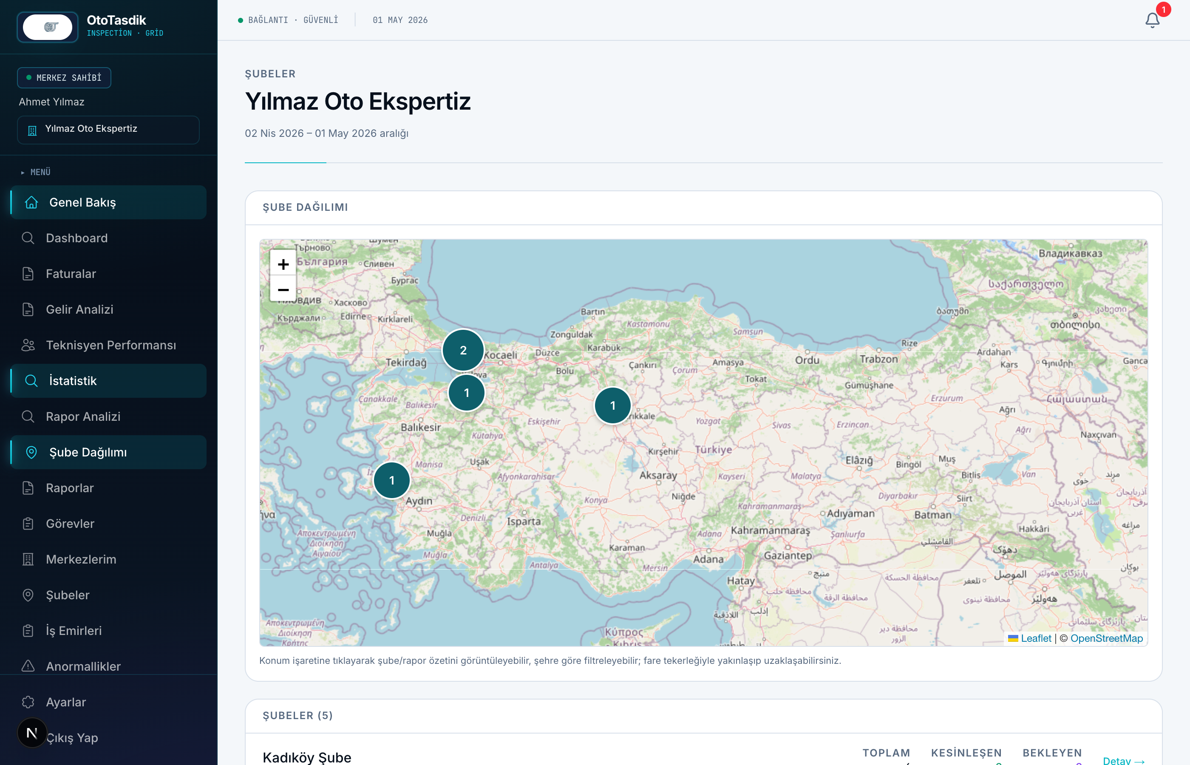The height and width of the screenshot is (765, 1190).
Task: Collapse the MENÜ section arrow
Action: (23, 173)
